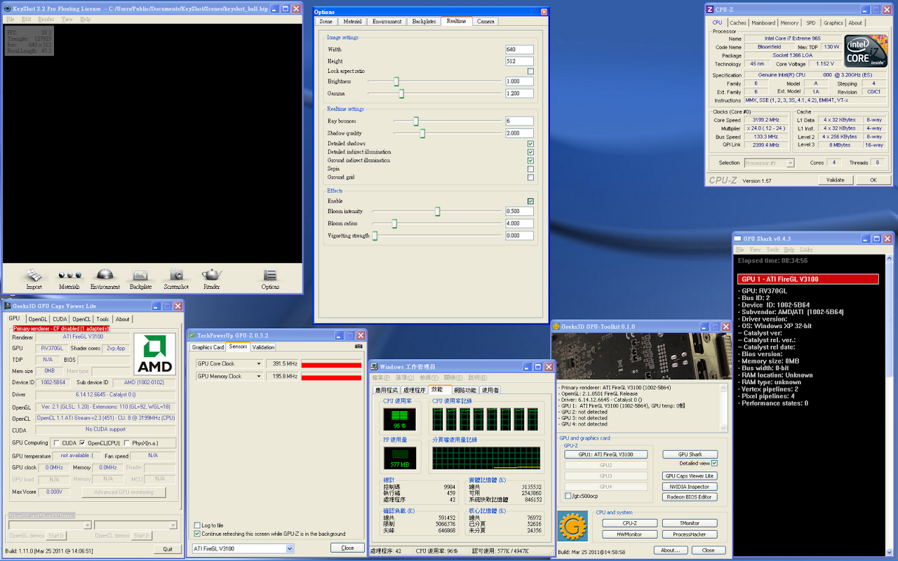Viewport: 898px width, 561px height.
Task: Click the HWMonitor button
Action: [x=630, y=534]
